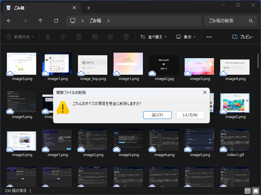The width and height of the screenshot is (261, 195).
Task: Navigate up one folder level
Action: (40, 21)
